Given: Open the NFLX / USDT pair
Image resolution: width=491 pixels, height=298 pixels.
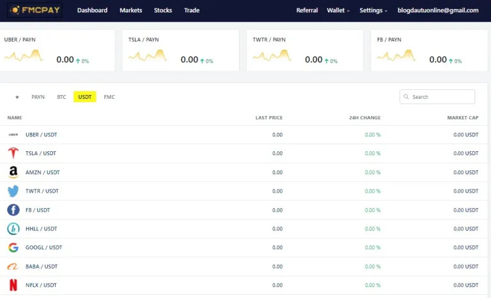Looking at the screenshot, I should pyautogui.click(x=41, y=285).
